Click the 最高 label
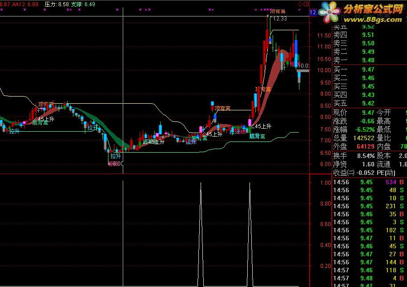 [383, 121]
